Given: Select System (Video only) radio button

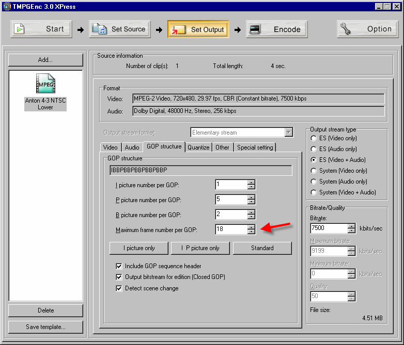Looking at the screenshot, I should [314, 171].
